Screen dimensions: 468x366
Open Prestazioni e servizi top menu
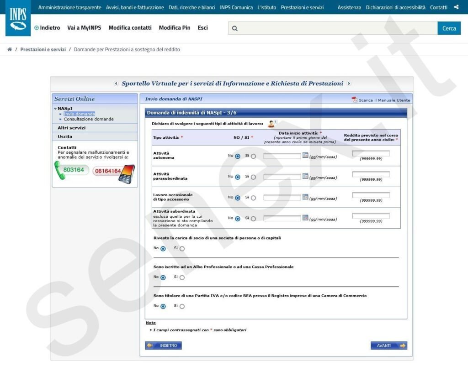(x=302, y=7)
